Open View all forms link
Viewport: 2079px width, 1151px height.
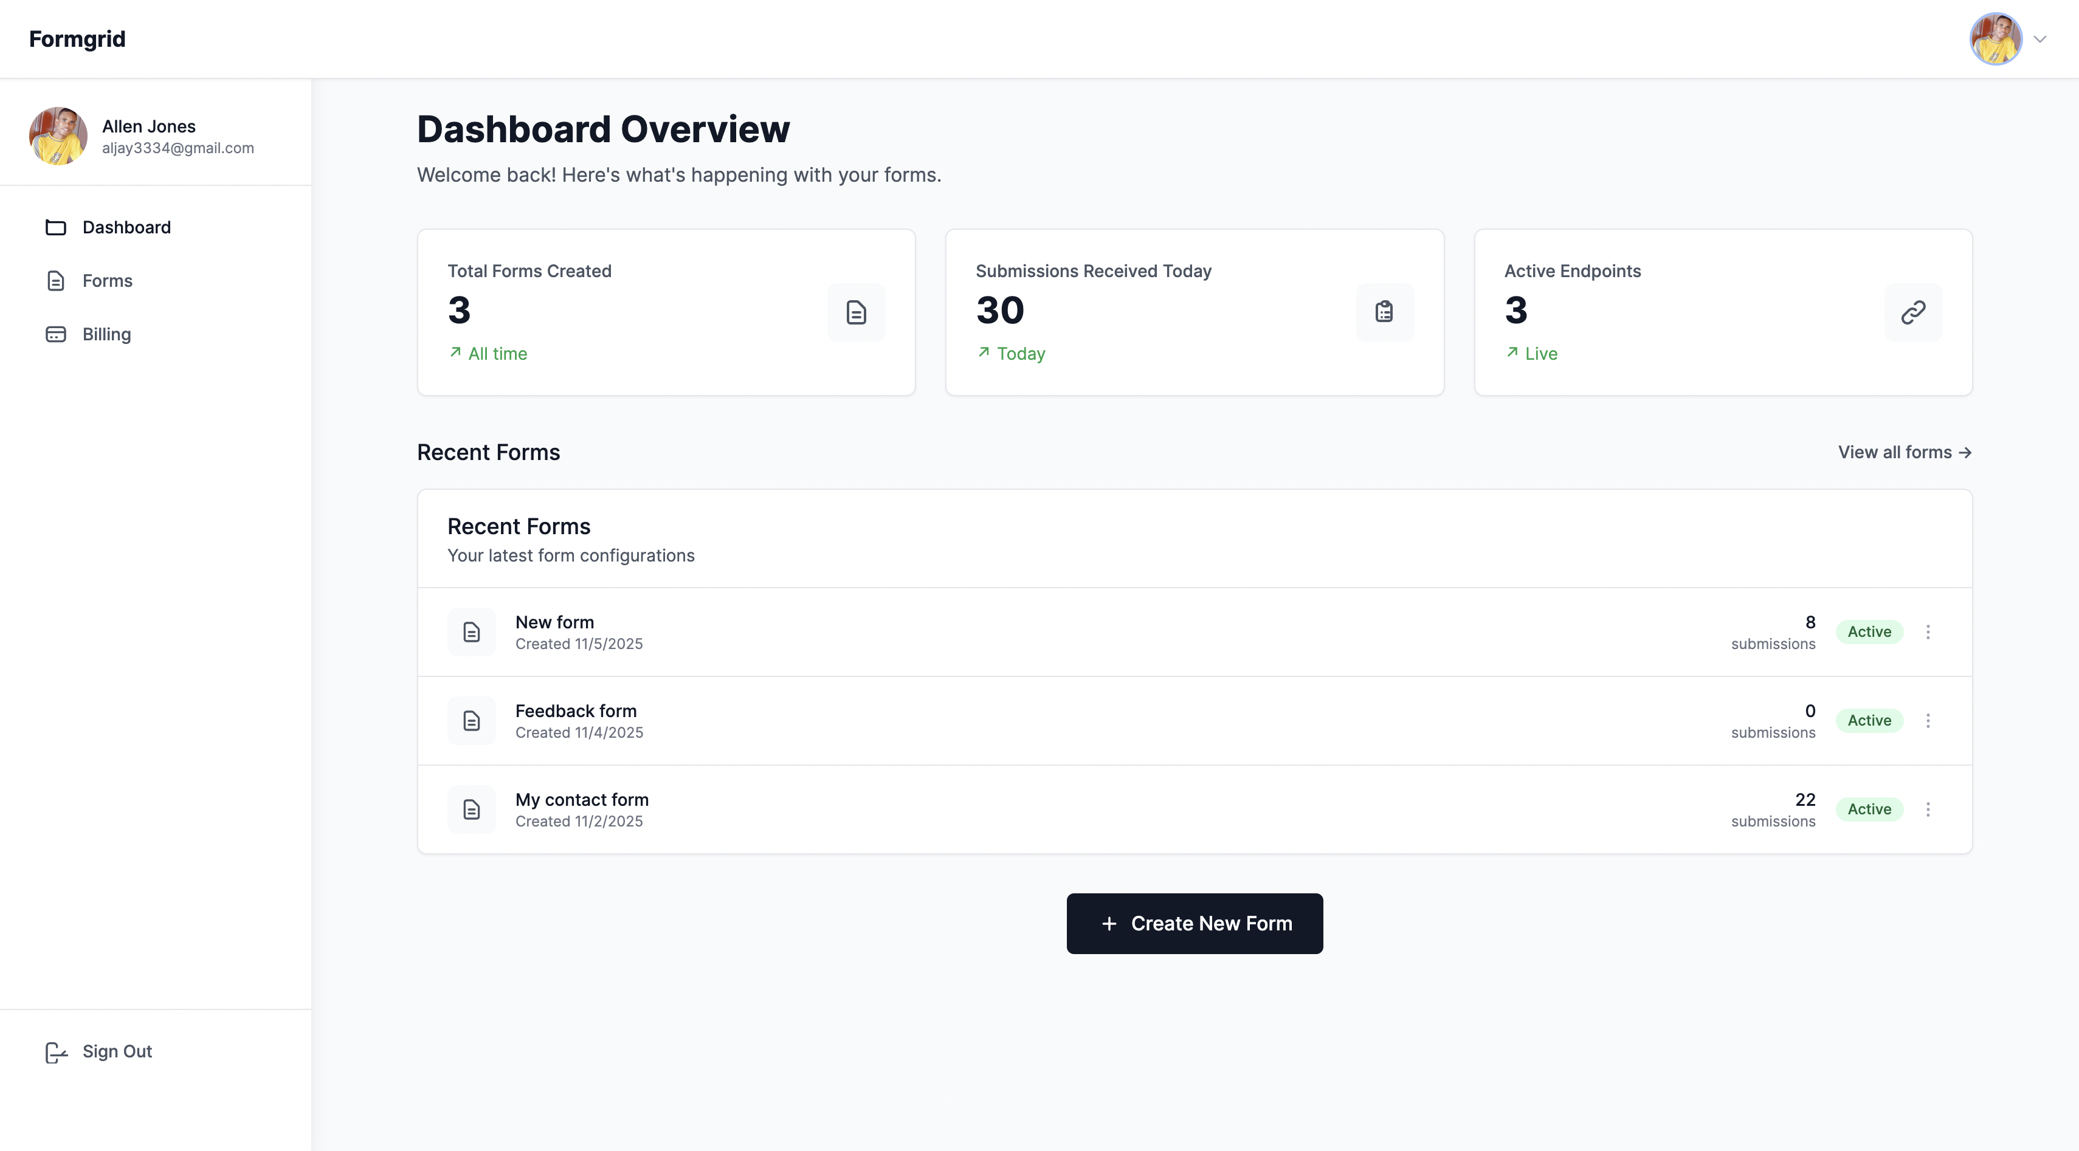point(1905,452)
